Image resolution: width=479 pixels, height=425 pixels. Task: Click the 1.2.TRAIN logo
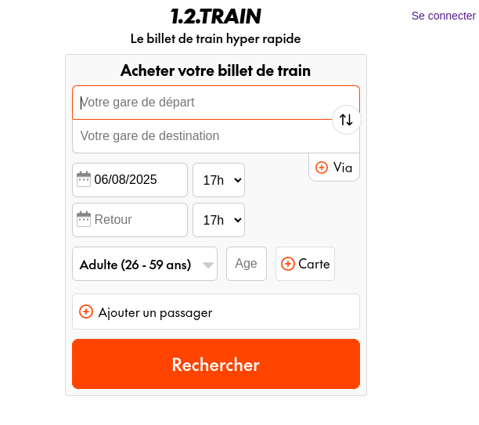[215, 16]
